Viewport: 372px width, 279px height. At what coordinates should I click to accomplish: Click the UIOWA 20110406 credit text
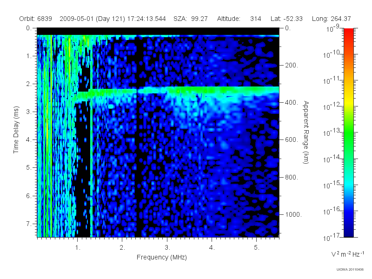(x=350, y=269)
